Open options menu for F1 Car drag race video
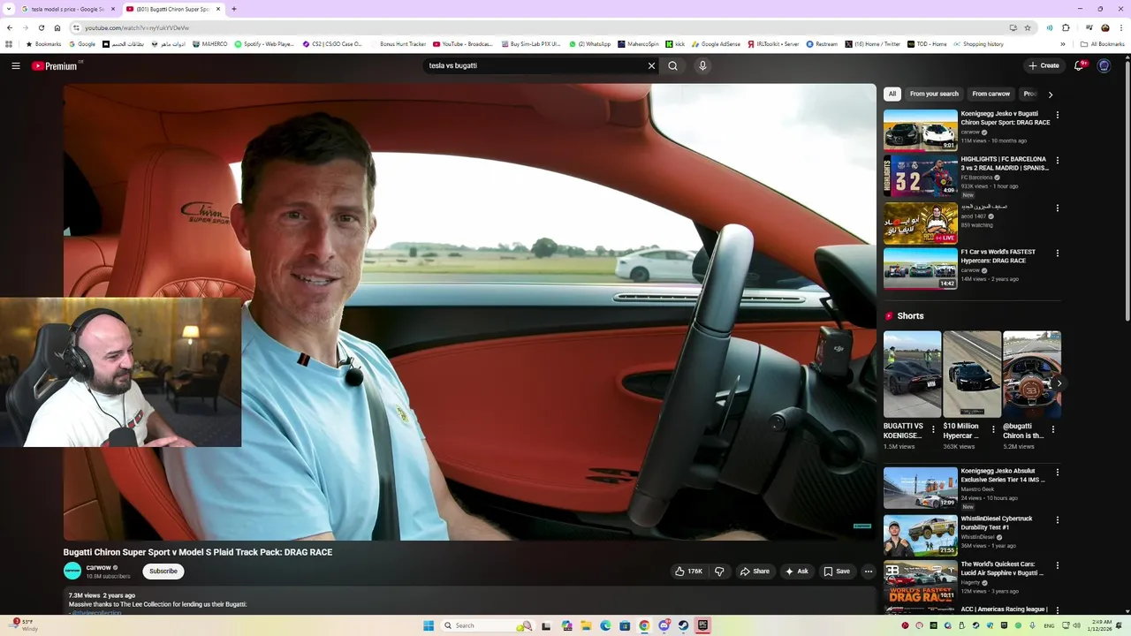This screenshot has height=636, width=1131. point(1057,254)
